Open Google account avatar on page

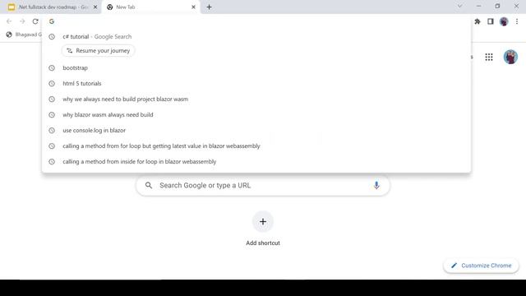pos(510,57)
